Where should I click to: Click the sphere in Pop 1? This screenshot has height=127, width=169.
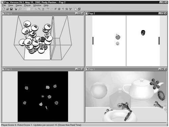(99, 90)
